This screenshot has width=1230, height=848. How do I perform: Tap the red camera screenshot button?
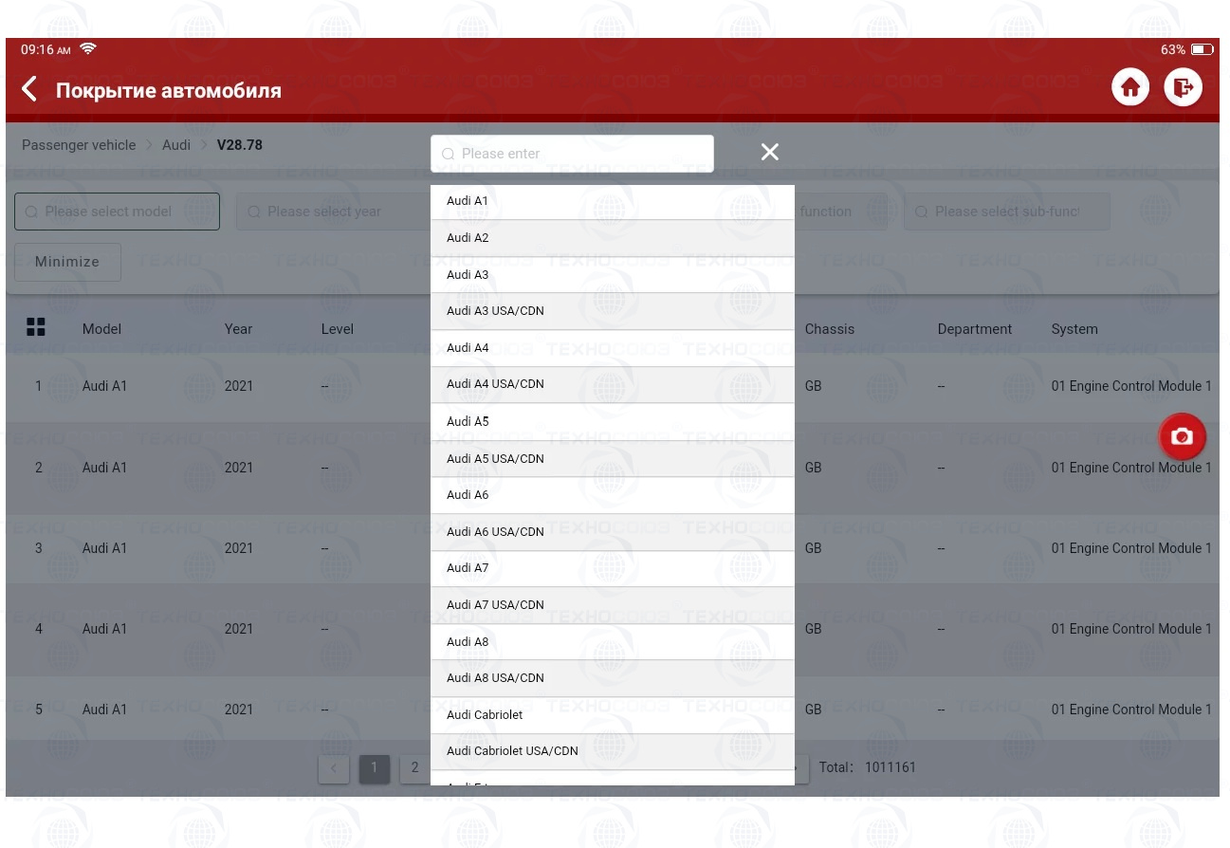pyautogui.click(x=1182, y=436)
